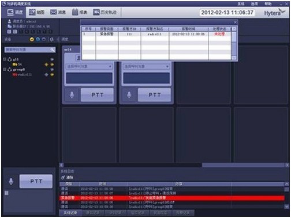Click PTT button in first dispatch panel
The image size is (291, 218).
[97, 95]
